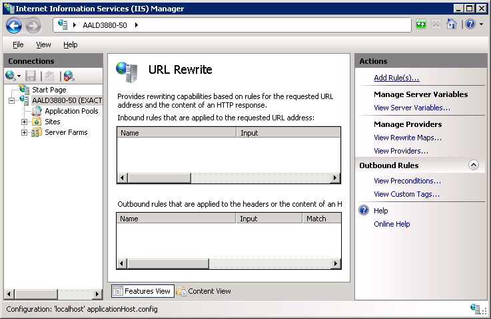491x319 pixels.
Task: Expand the first breadcrumb arrow before AALD3880-50
Action: point(75,25)
